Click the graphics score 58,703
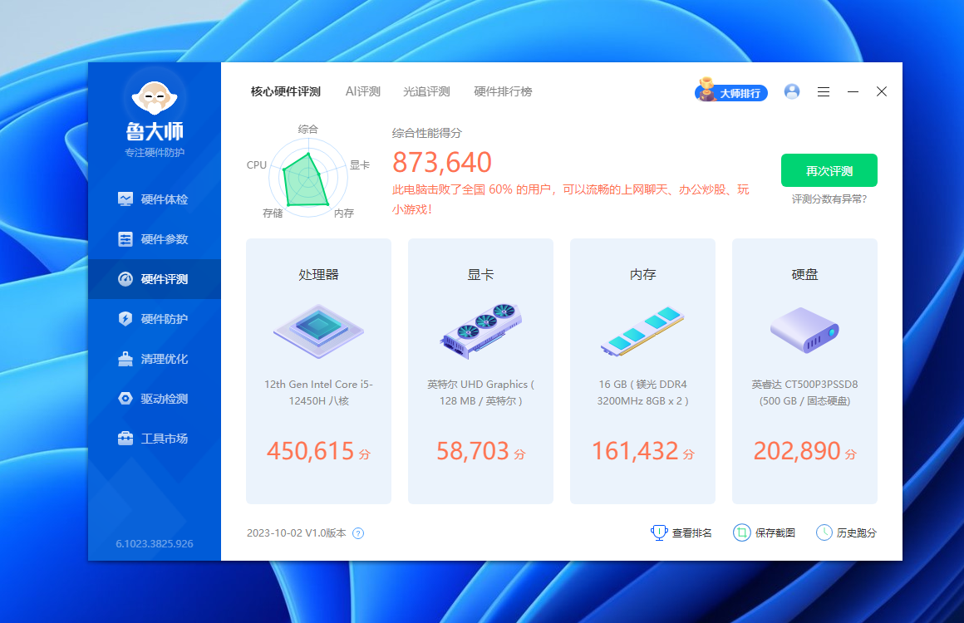 coord(473,451)
